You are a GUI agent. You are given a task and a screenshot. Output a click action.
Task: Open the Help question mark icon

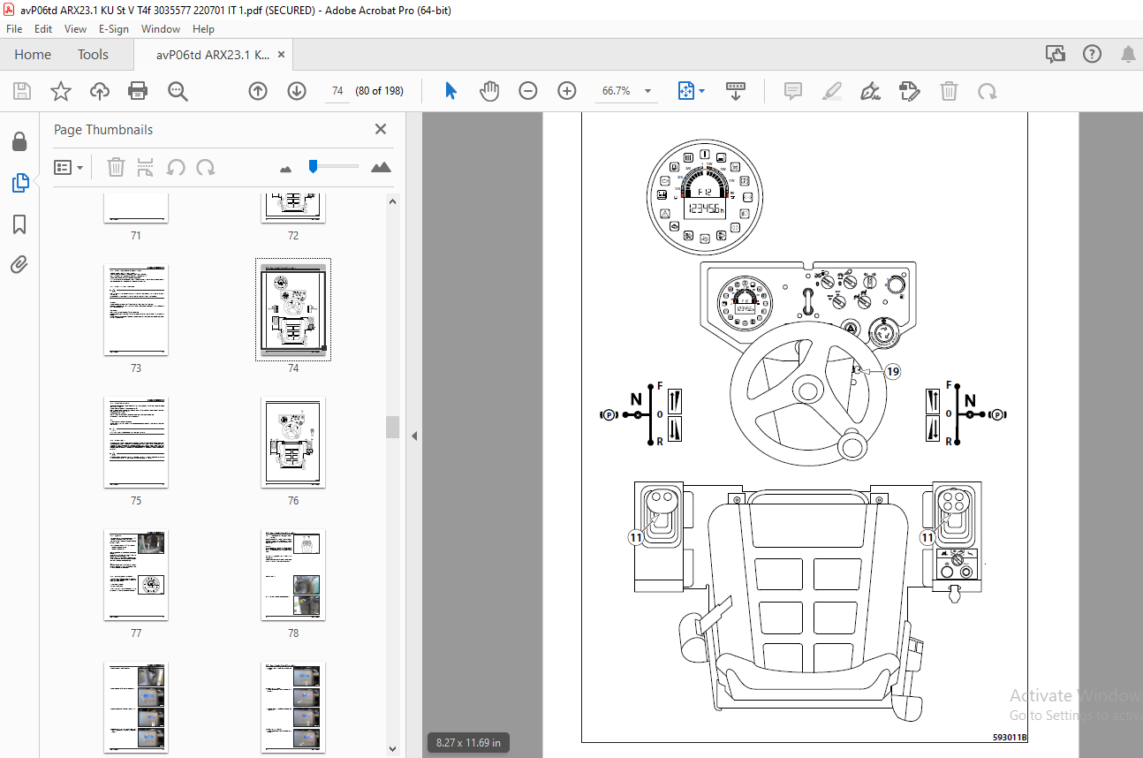click(x=1093, y=54)
